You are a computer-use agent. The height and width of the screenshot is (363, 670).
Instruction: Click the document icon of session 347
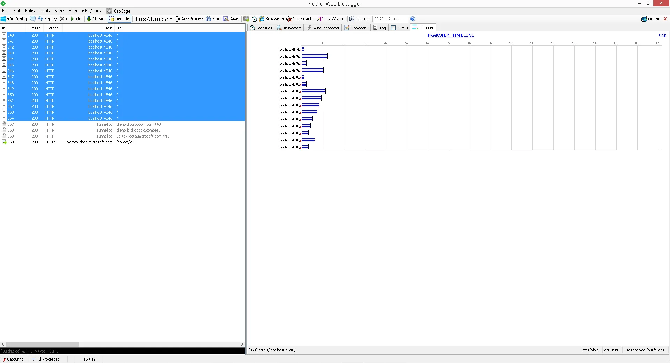pyautogui.click(x=4, y=77)
